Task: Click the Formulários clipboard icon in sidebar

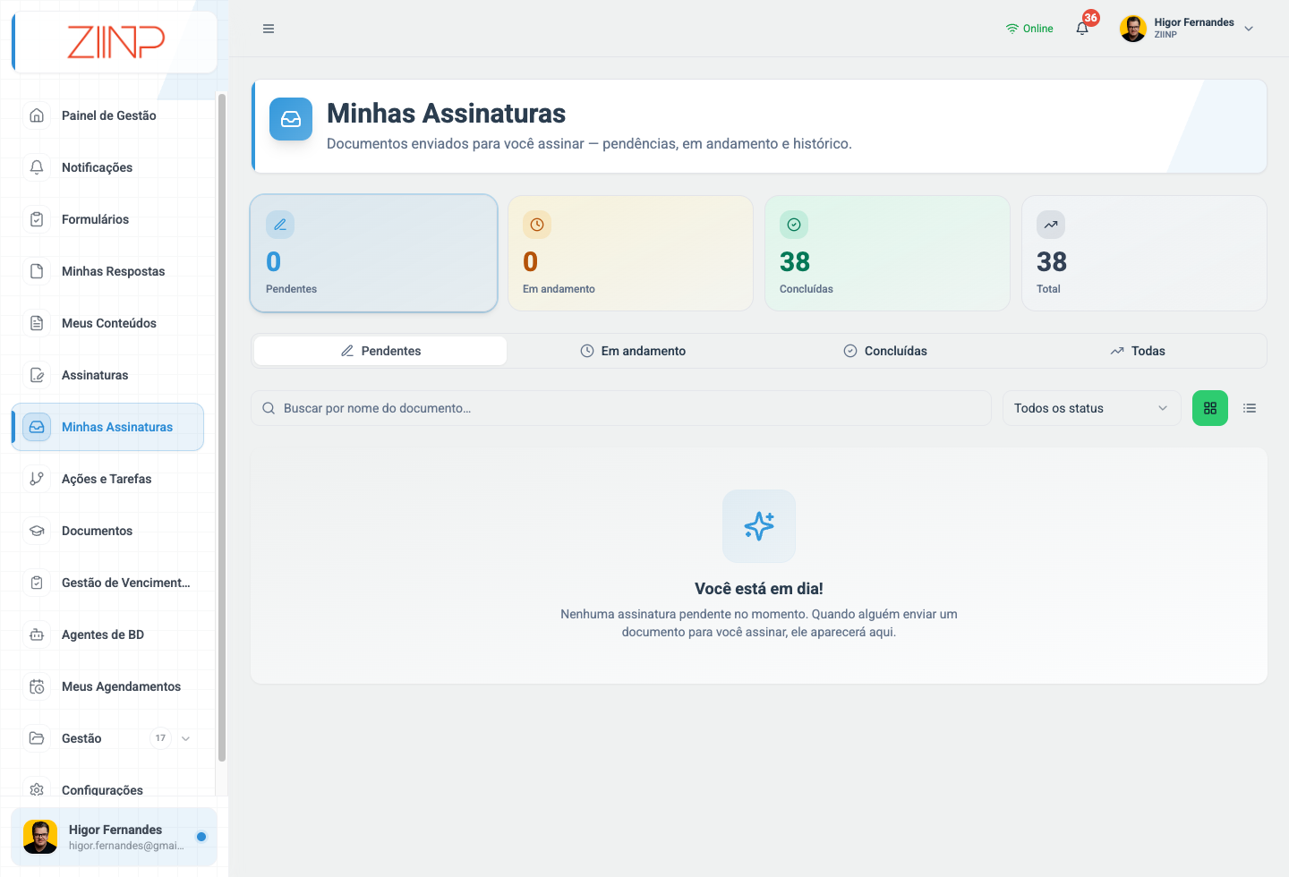Action: (37, 219)
